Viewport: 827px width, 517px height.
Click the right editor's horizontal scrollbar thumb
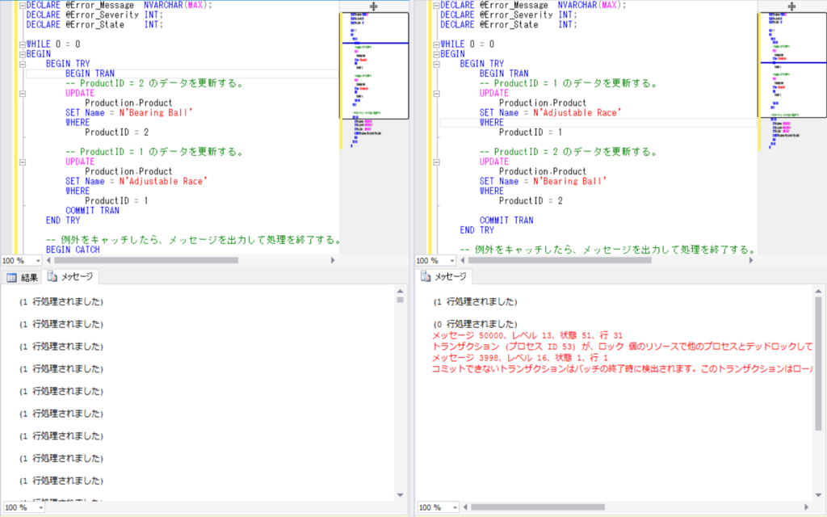[560, 260]
